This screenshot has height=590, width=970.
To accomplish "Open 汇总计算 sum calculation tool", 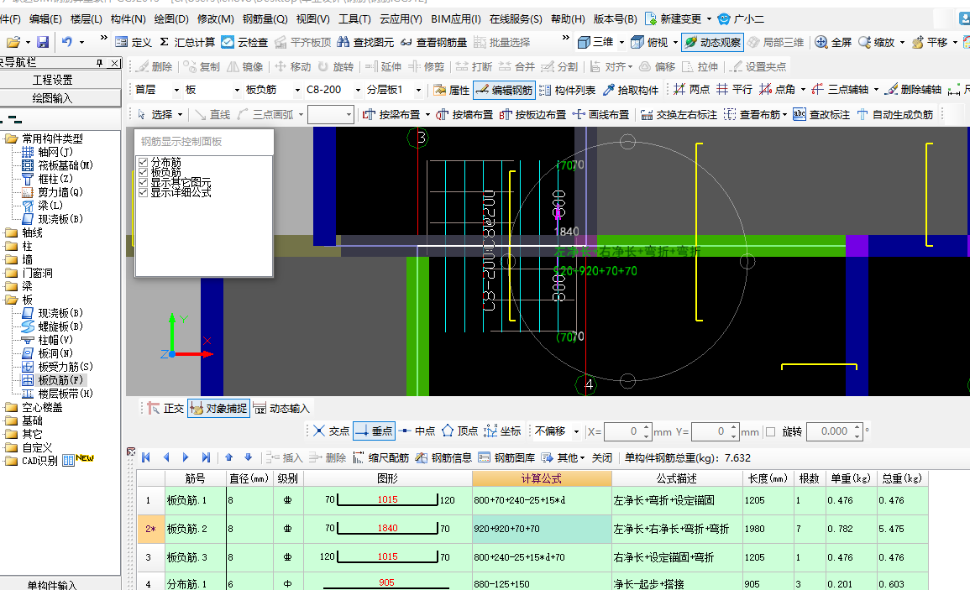I will (x=187, y=42).
